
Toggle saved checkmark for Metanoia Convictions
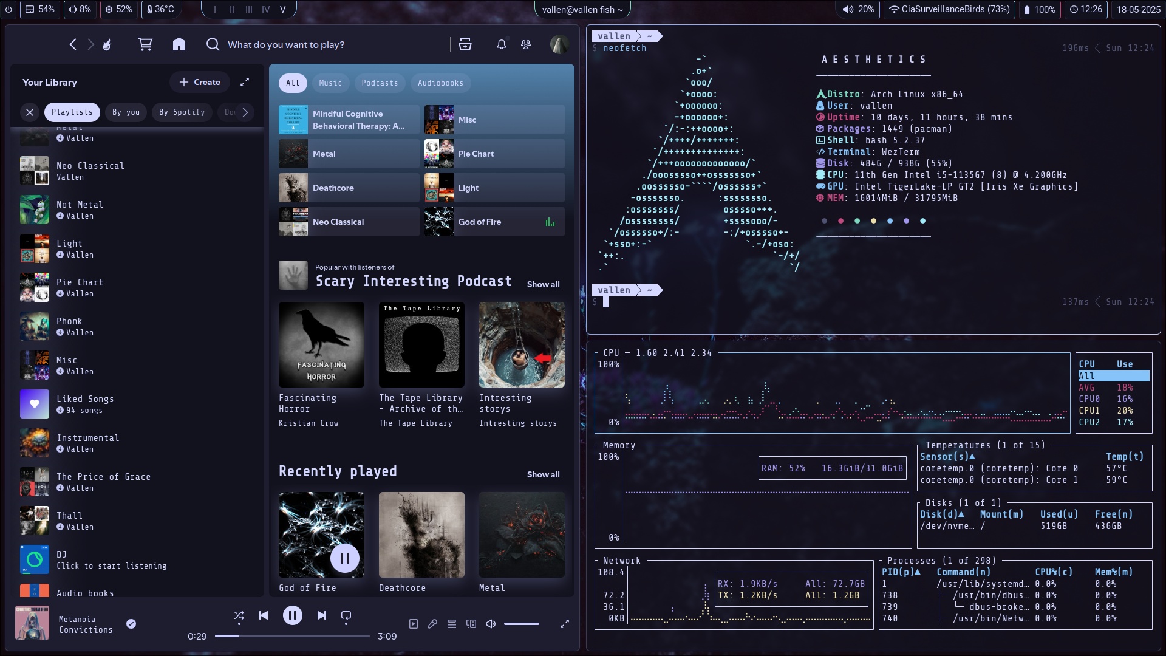pyautogui.click(x=131, y=624)
